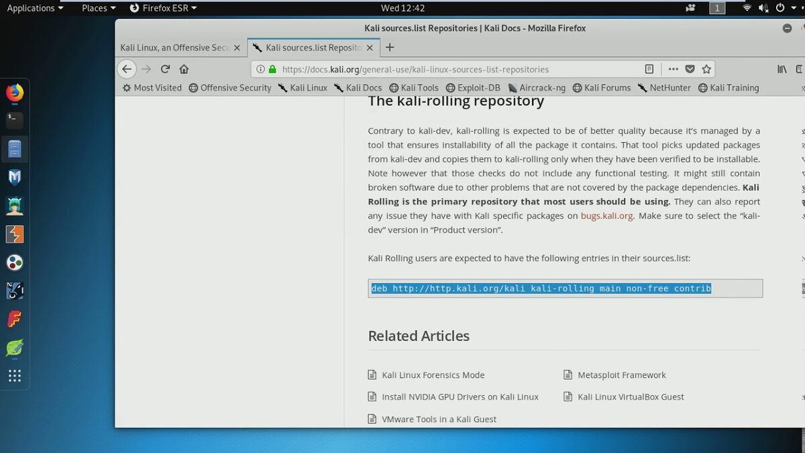Viewport: 805px width, 453px height.
Task: Open Metasploit Framework article
Action: 622,375
